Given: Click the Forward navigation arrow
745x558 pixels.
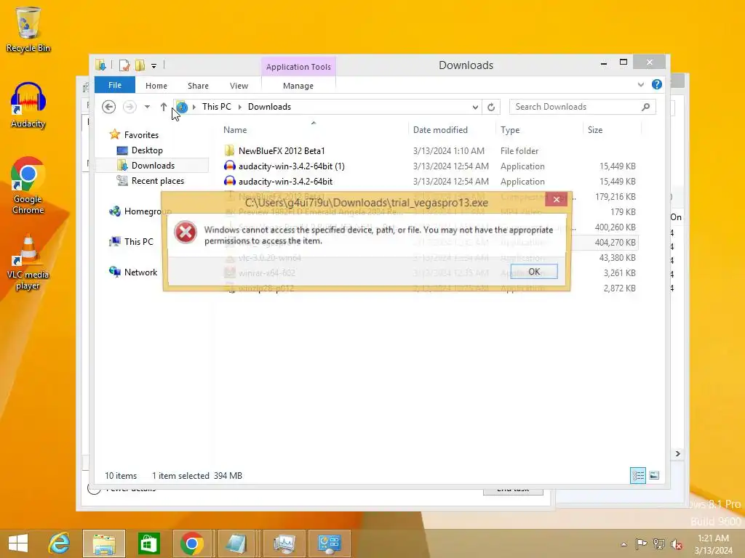Looking at the screenshot, I should click(x=130, y=107).
